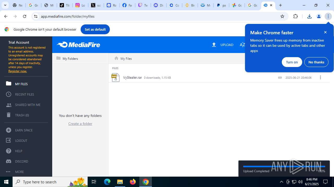334x187 pixels.
Task: Click the MediaFire logo
Action: (x=78, y=45)
